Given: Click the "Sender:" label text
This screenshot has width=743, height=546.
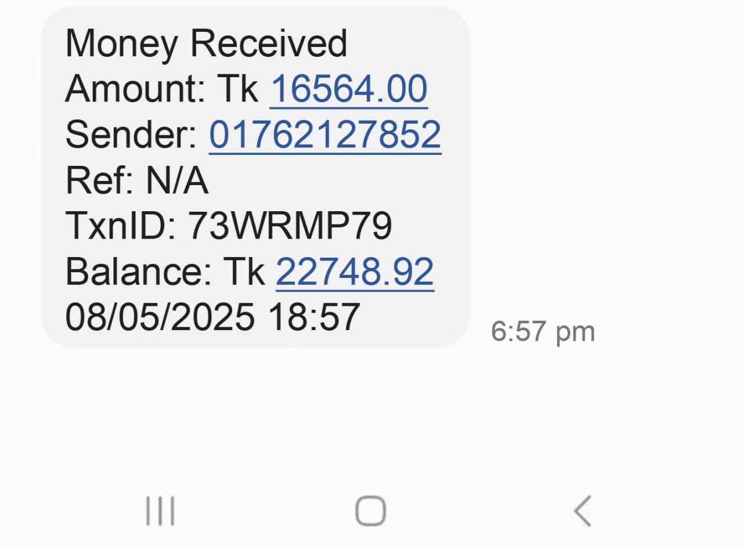Looking at the screenshot, I should click(x=131, y=135).
